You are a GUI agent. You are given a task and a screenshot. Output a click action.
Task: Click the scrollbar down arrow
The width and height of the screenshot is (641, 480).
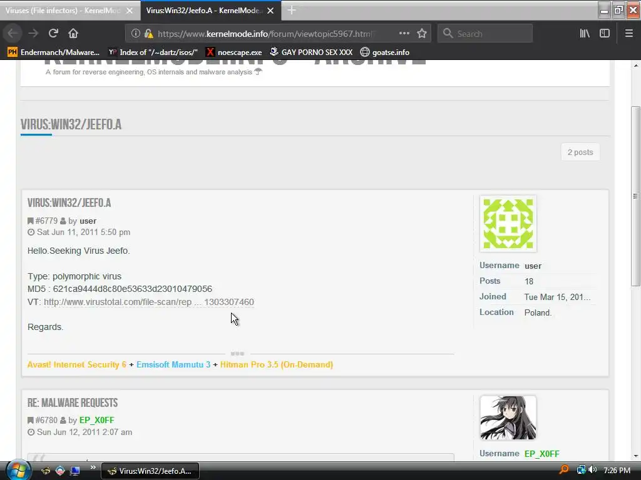[x=636, y=456]
